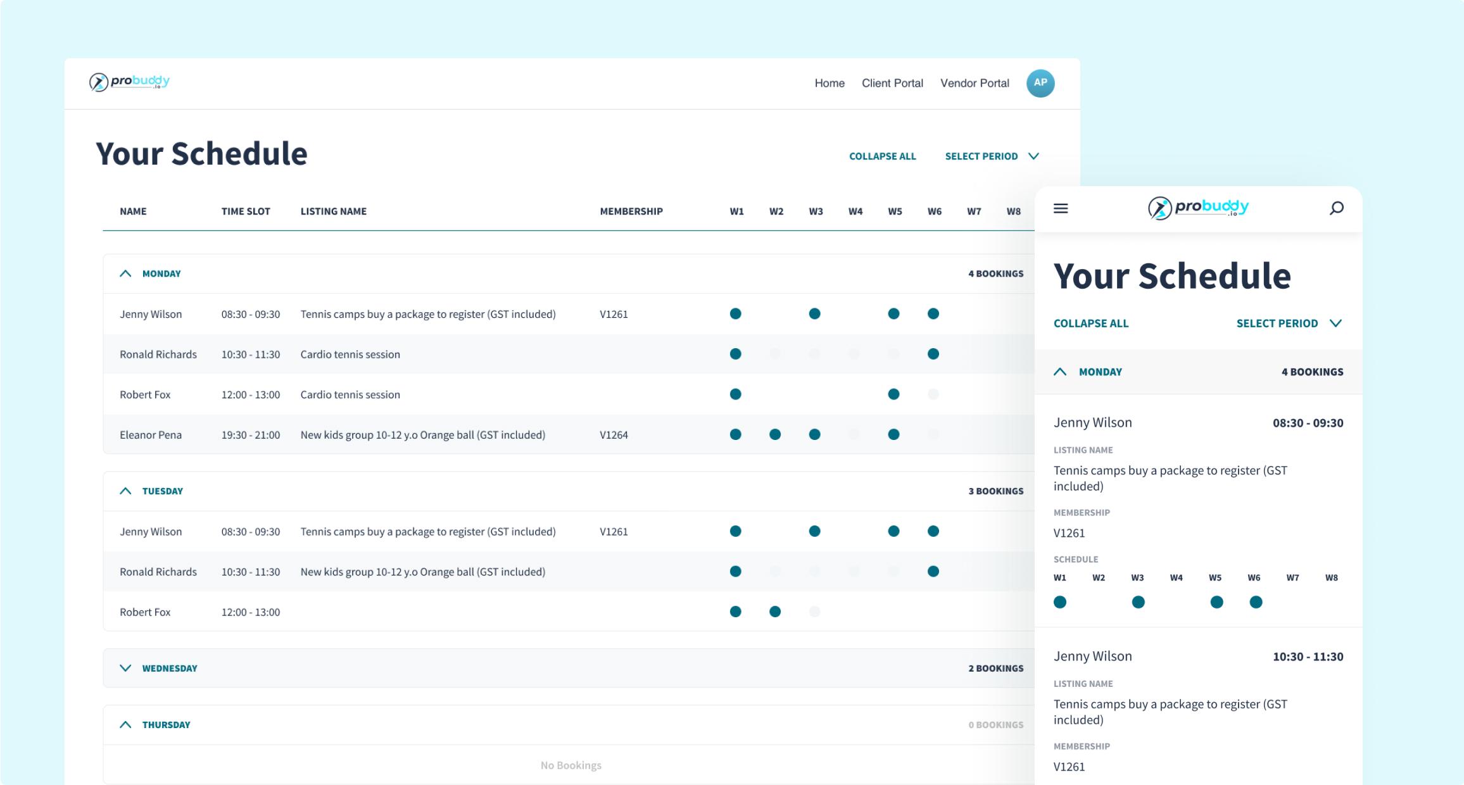Click W6 dot for Tuesday Ronald Richards

click(933, 572)
